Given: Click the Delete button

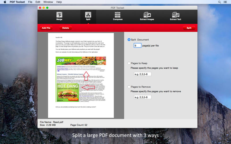Looking at the screenshot, I should click(x=66, y=28).
